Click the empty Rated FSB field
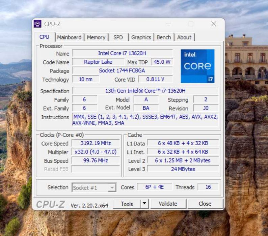 pyautogui.click(x=96, y=169)
